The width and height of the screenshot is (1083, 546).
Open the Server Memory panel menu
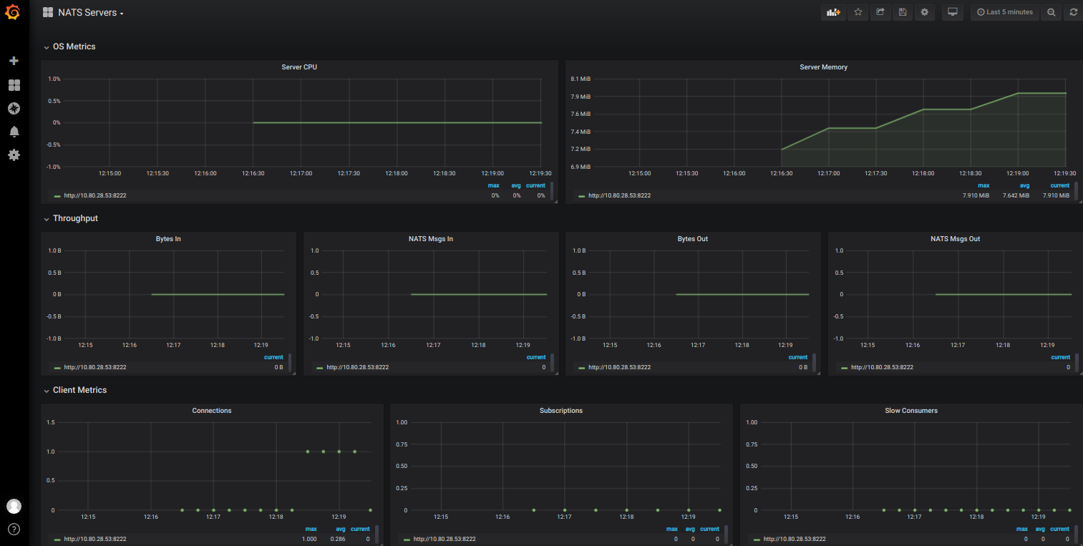tap(824, 67)
